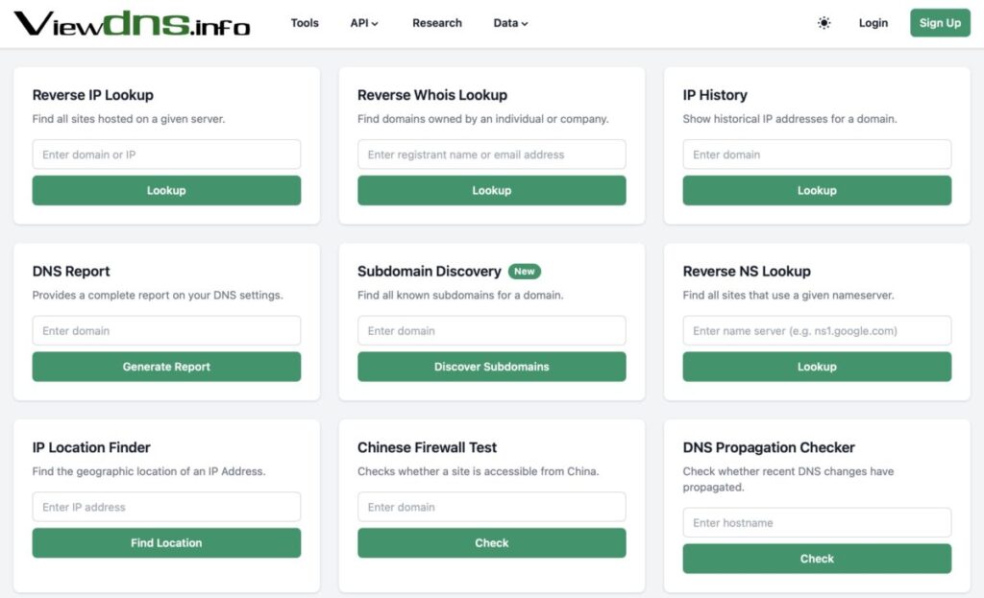984x598 pixels.
Task: Click Lookup under Reverse IP Lookup
Action: (x=166, y=190)
